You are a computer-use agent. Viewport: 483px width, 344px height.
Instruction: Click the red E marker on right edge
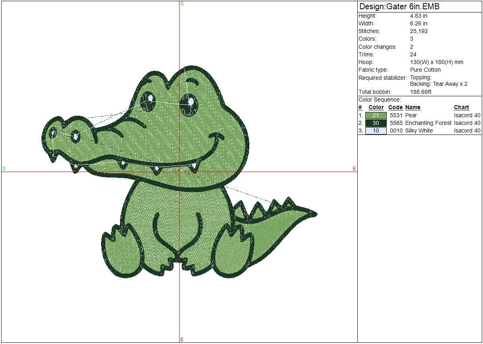coord(354,169)
